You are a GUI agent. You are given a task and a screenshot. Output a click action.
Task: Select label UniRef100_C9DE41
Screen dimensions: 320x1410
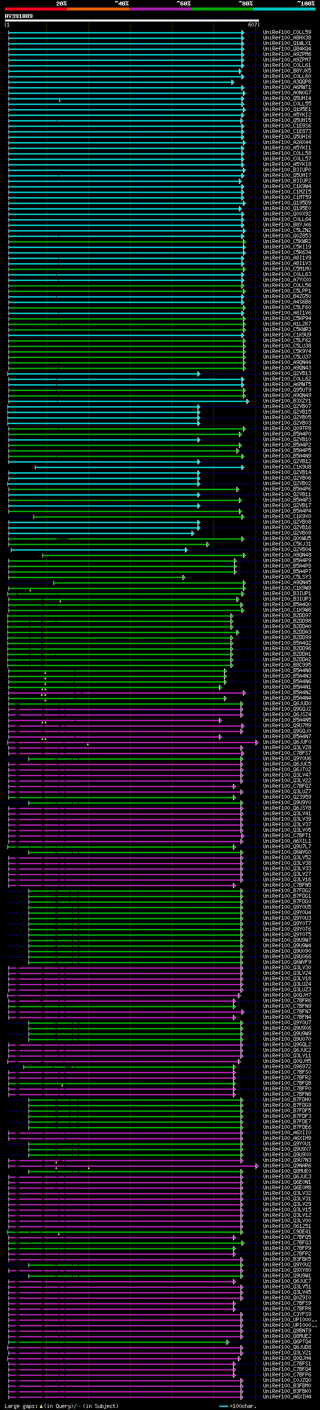(287, 1232)
